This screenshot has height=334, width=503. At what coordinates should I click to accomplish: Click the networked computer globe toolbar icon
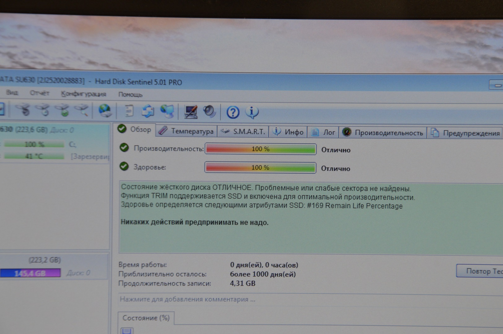pos(167,111)
